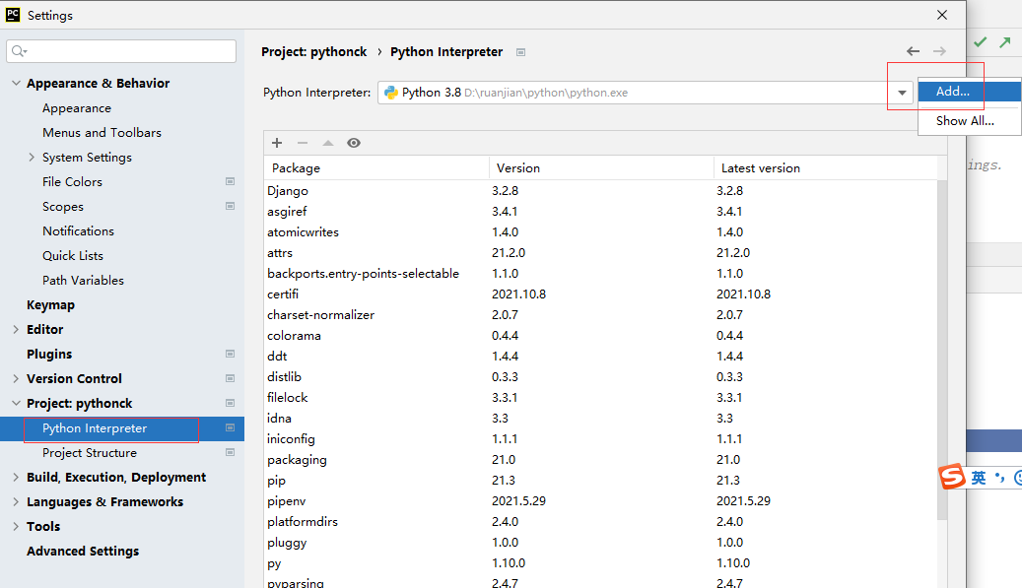The width and height of the screenshot is (1022, 588).
Task: Click project-level icon next to Version Control
Action: click(230, 378)
